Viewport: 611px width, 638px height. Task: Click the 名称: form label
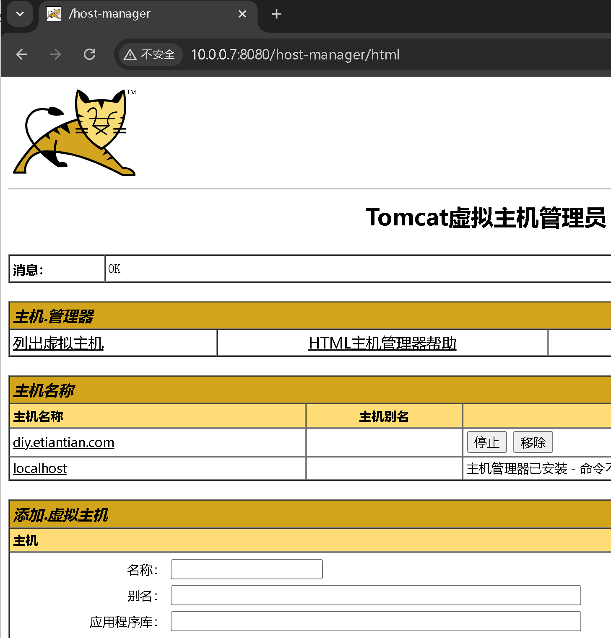(143, 570)
